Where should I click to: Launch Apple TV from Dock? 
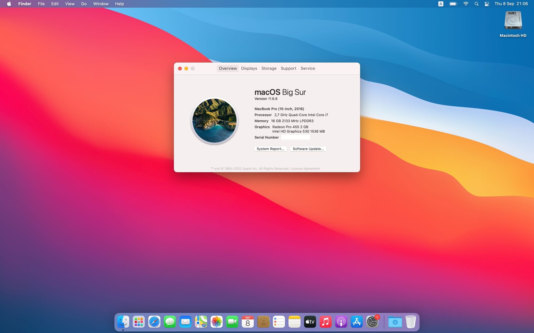pos(310,322)
